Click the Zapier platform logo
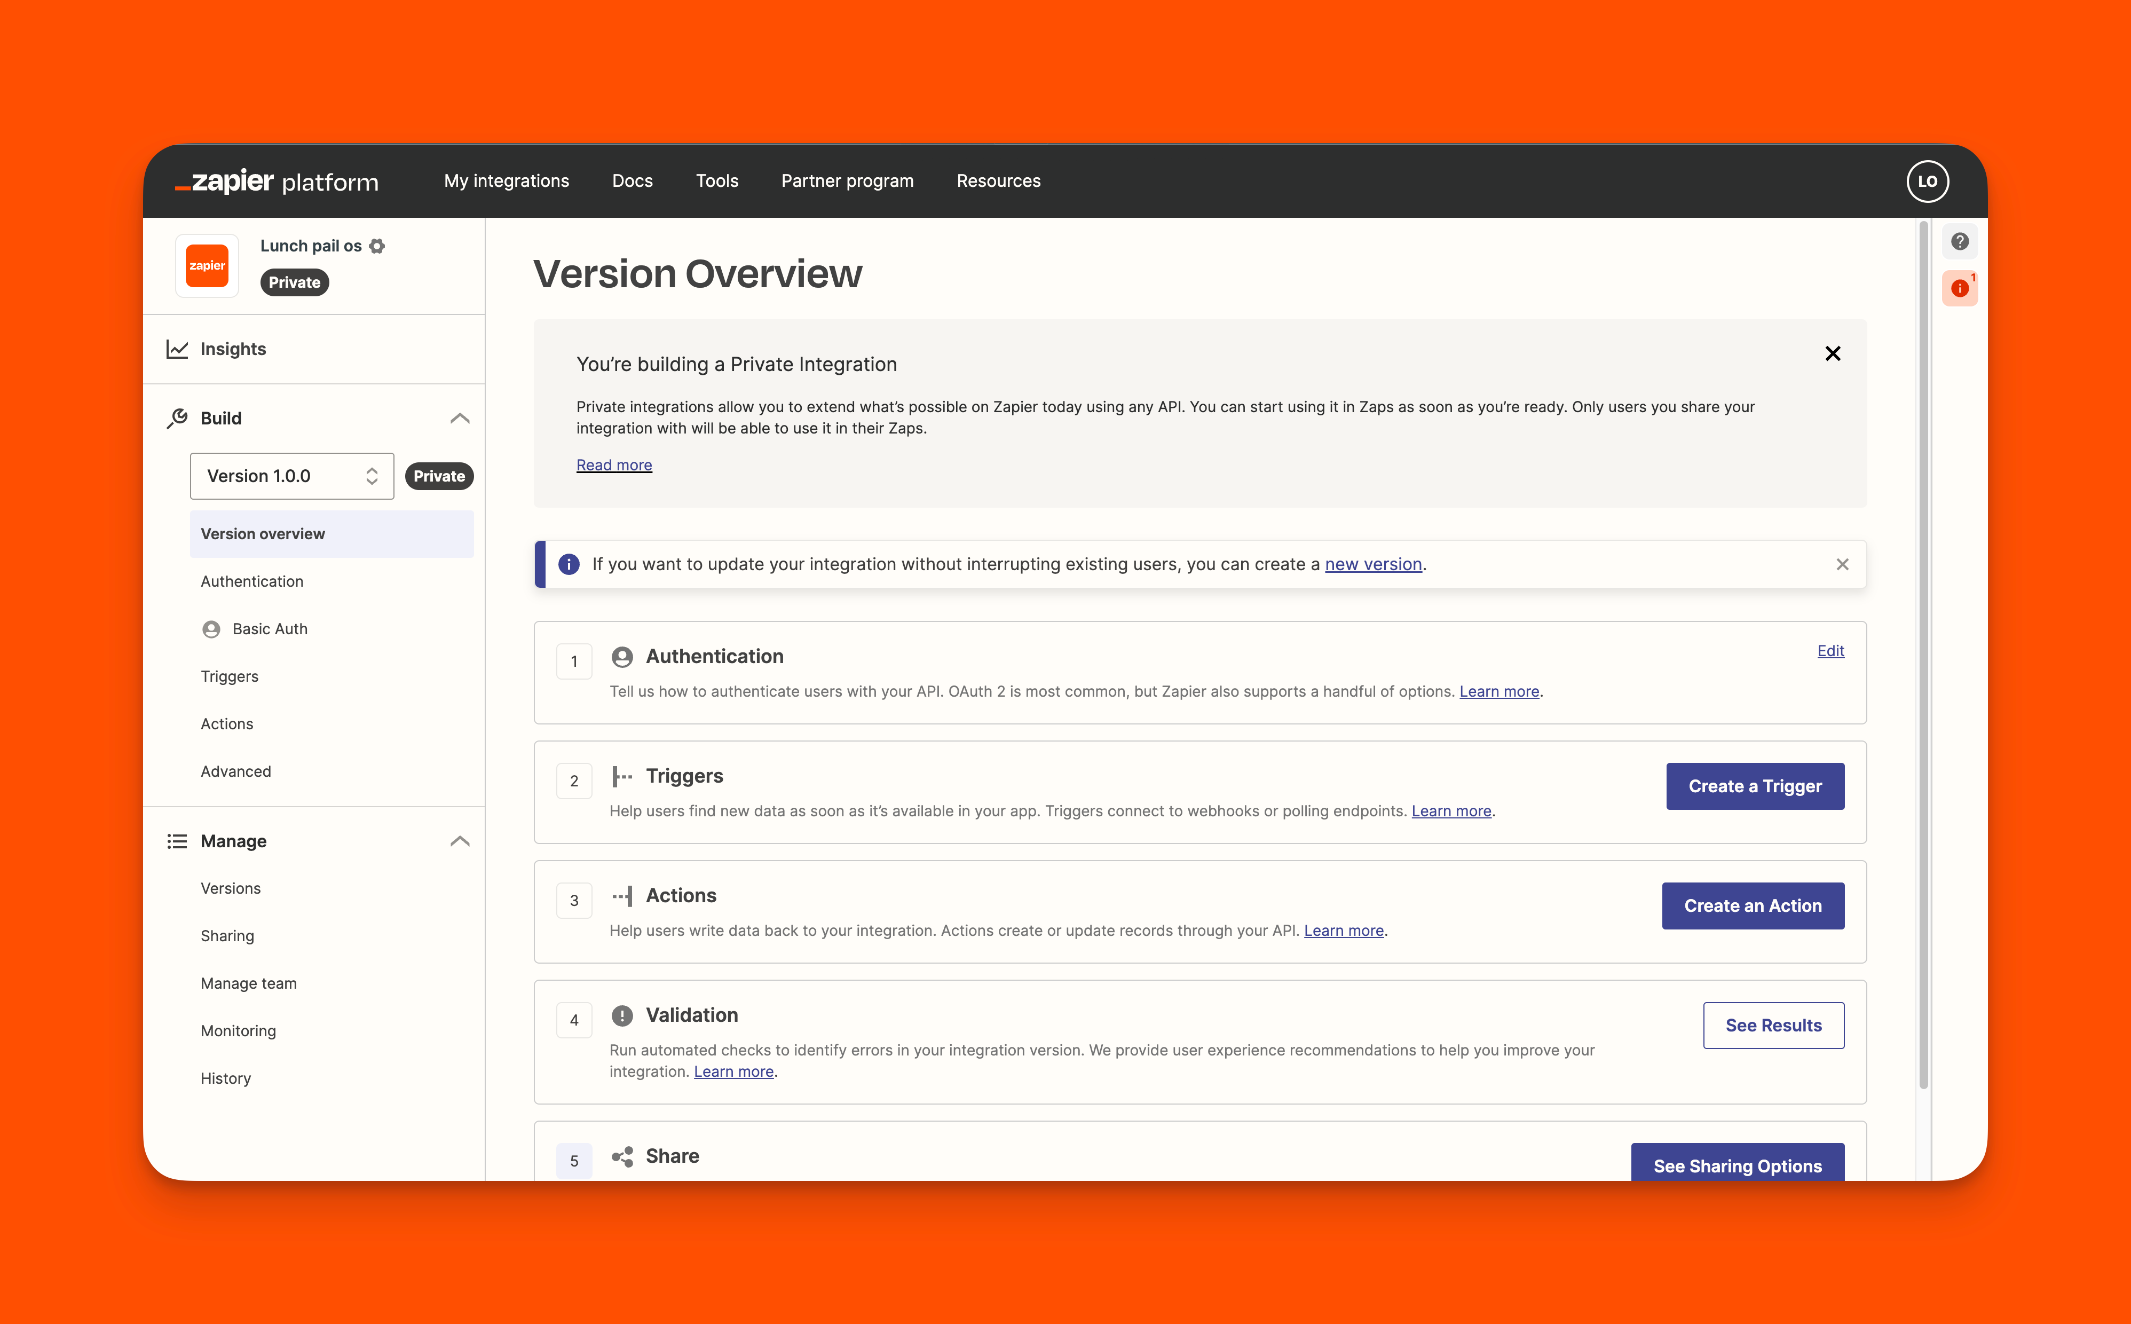Screen dimensions: 2131x1324 tap(278, 182)
